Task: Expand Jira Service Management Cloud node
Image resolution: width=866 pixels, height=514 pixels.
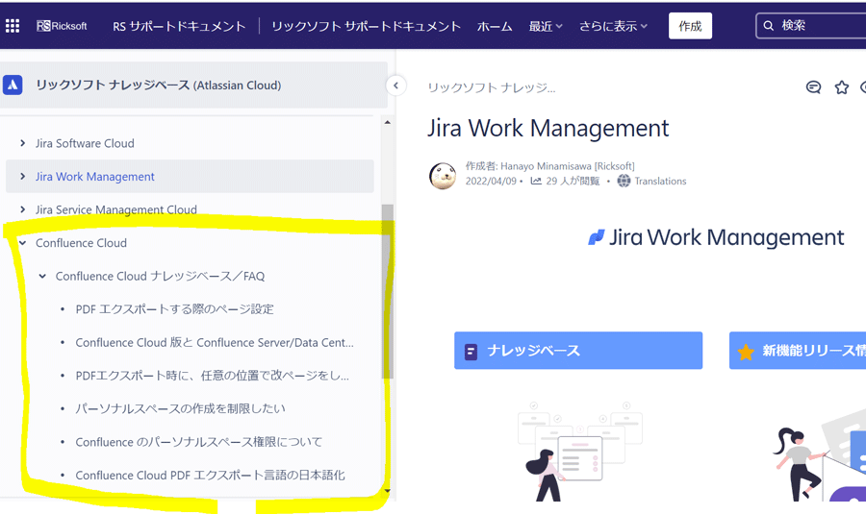Action: click(x=23, y=209)
